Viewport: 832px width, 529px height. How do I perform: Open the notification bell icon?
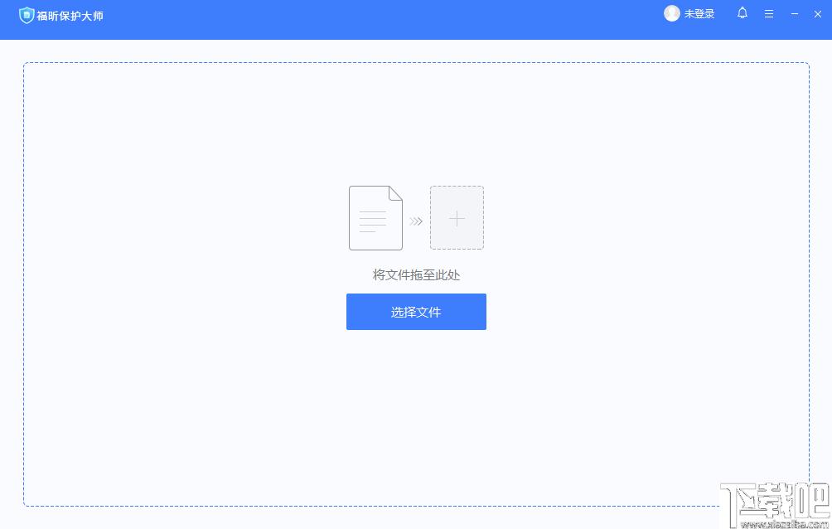tap(743, 13)
